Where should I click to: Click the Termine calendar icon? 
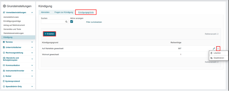[x=4, y=42]
